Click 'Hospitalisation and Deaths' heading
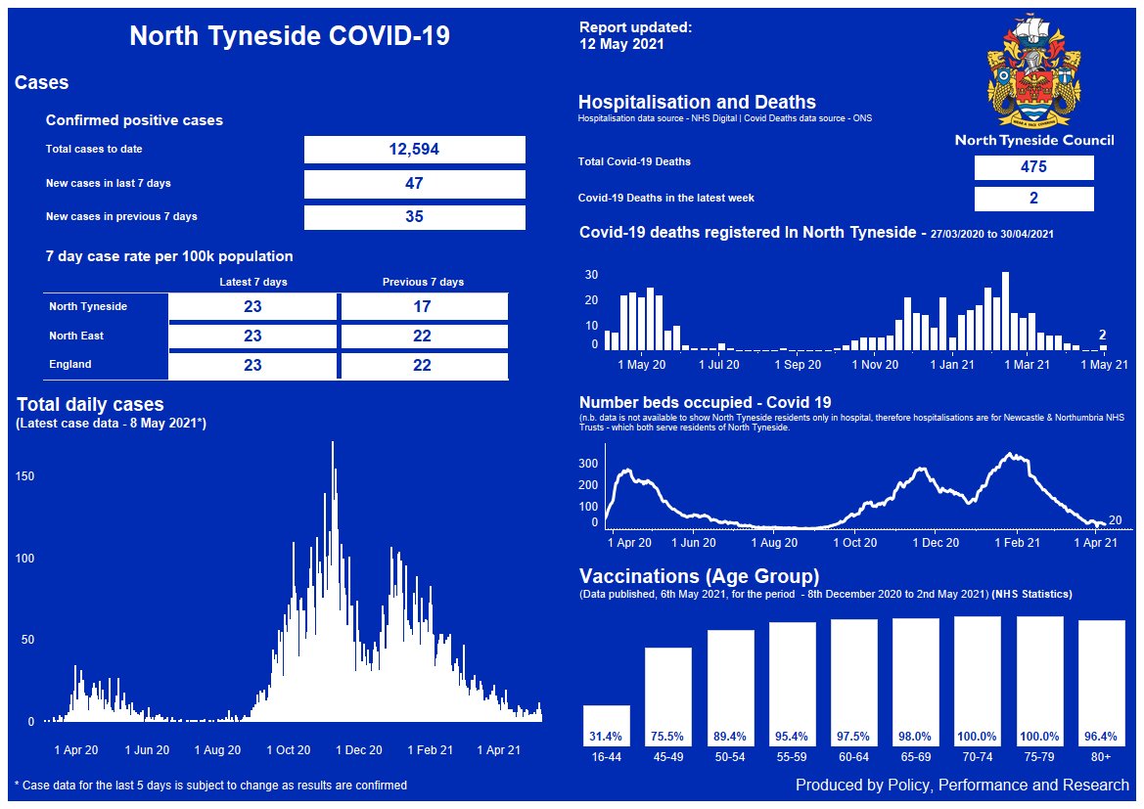Image resolution: width=1144 pixels, height=809 pixels. point(697,102)
